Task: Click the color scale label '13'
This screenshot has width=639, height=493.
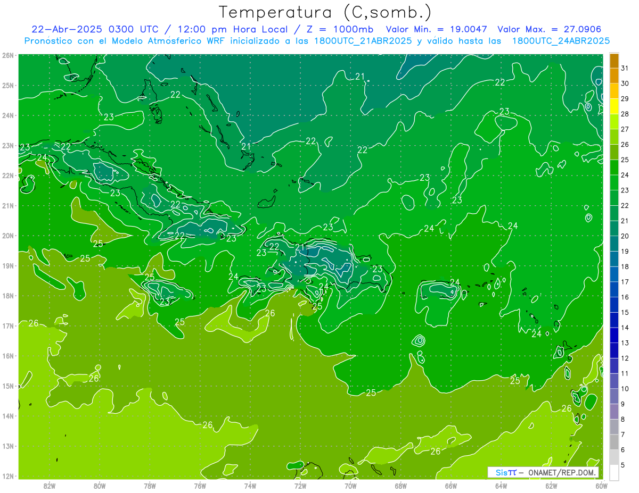Action: click(625, 343)
